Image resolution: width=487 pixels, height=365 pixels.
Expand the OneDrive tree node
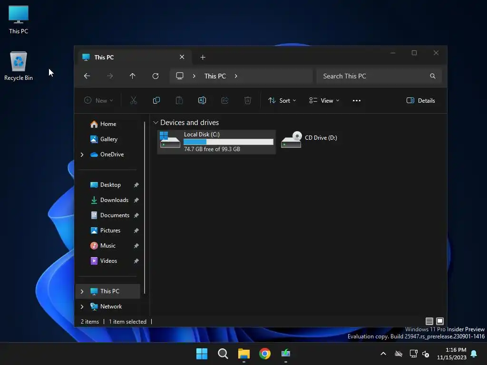[x=82, y=154]
